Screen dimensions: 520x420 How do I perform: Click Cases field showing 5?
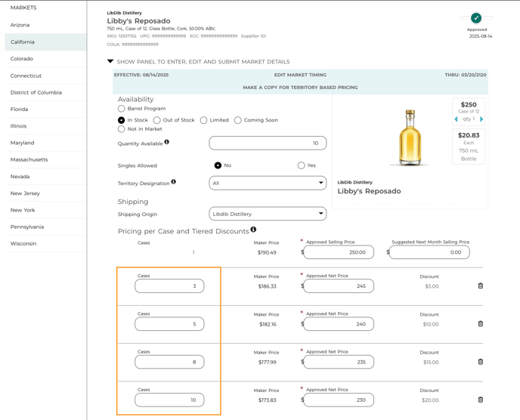tap(169, 324)
